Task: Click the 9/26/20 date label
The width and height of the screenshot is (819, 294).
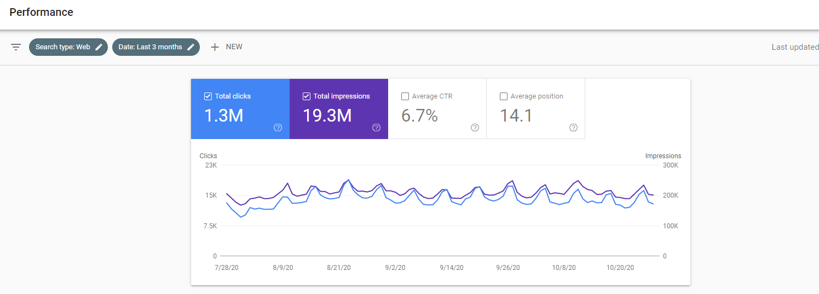Action: click(x=508, y=268)
